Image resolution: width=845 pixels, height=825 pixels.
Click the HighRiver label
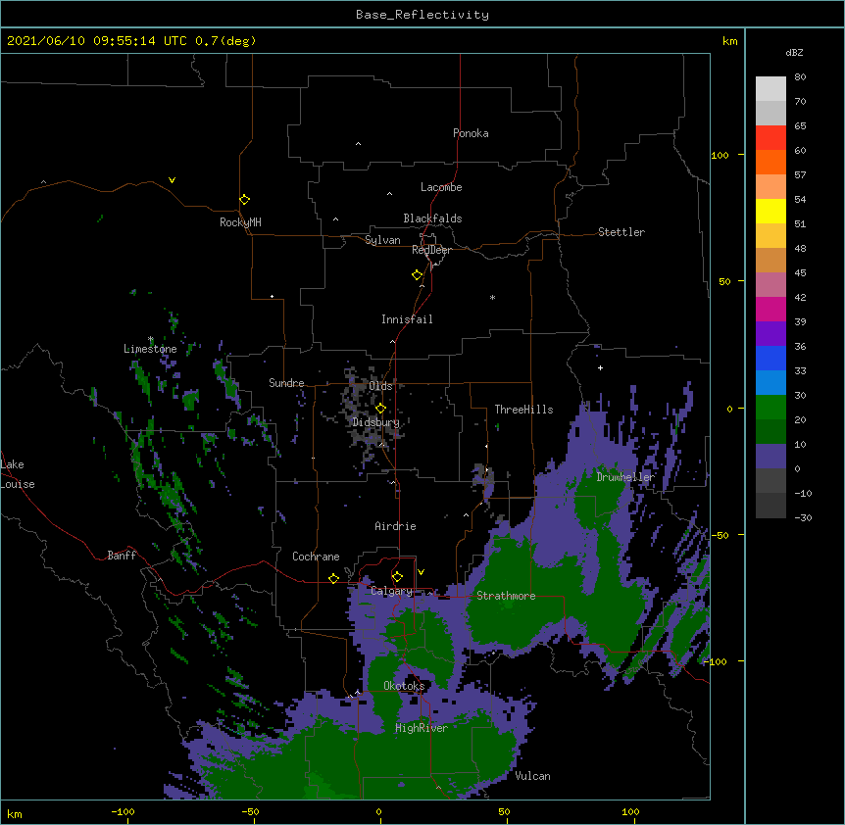(x=422, y=728)
